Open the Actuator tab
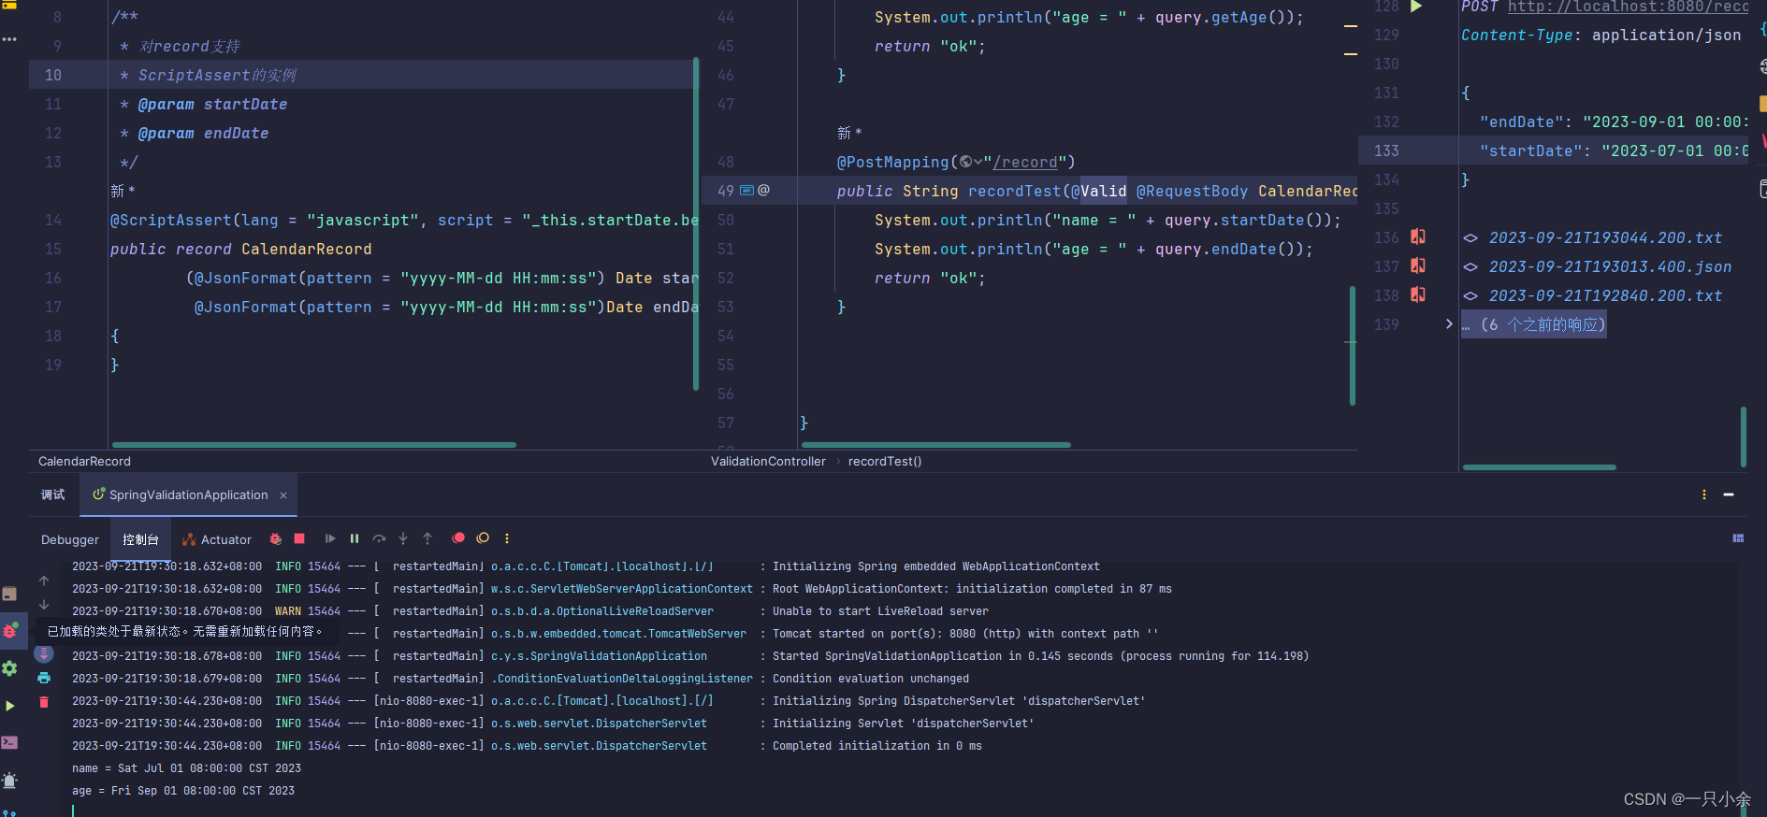The image size is (1767, 817). 217,539
